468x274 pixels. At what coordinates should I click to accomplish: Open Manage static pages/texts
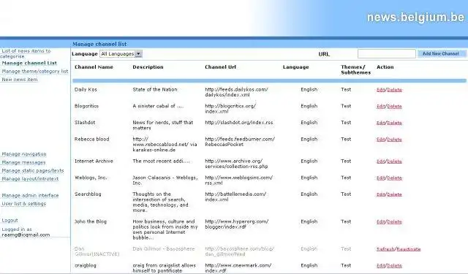tap(33, 170)
